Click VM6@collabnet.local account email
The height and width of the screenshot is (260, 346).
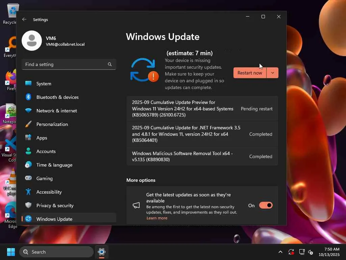tap(65, 44)
